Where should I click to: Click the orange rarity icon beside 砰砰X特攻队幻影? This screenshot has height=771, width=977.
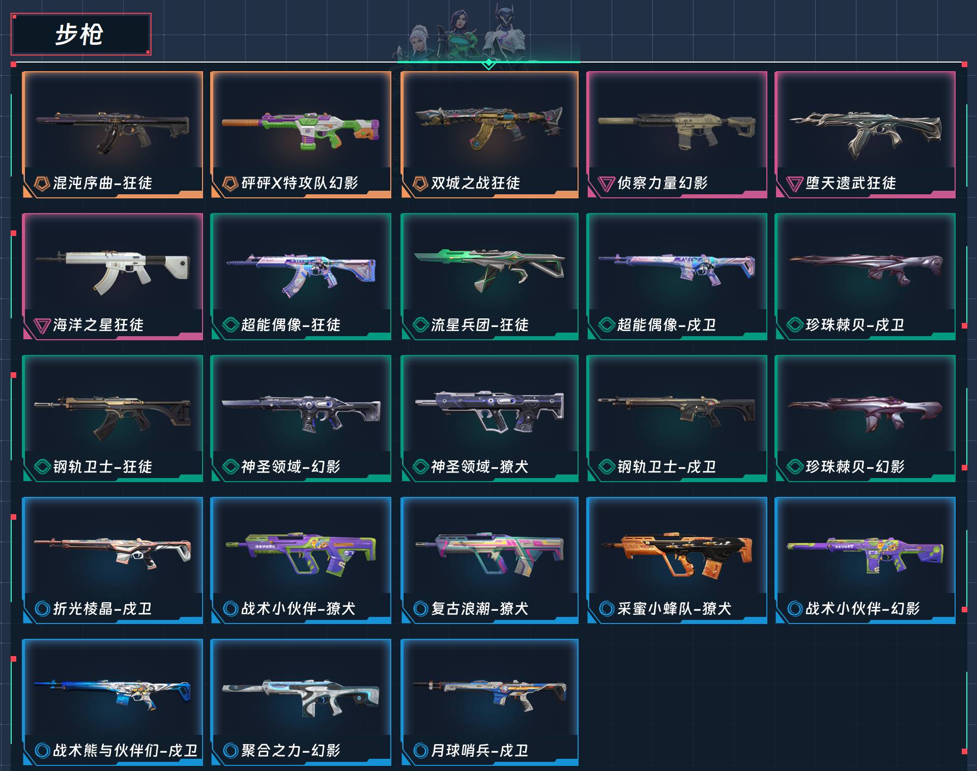[x=230, y=183]
